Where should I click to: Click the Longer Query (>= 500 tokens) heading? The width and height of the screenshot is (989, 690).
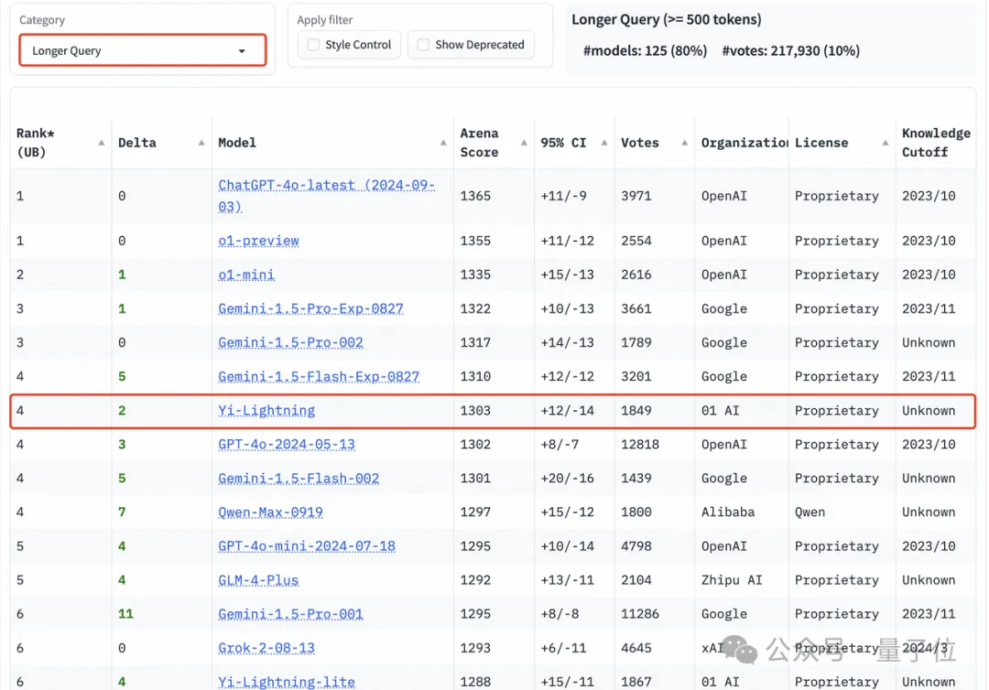tap(666, 19)
